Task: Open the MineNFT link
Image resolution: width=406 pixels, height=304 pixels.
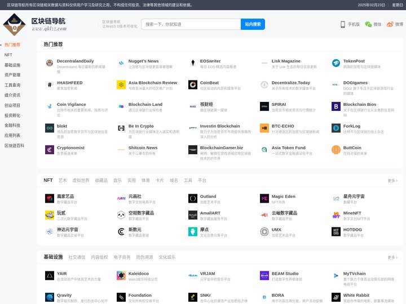Action: (x=352, y=213)
